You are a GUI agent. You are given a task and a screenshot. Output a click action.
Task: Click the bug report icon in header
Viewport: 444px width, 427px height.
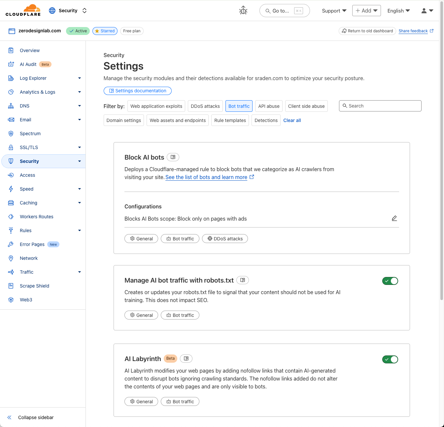coord(243,11)
